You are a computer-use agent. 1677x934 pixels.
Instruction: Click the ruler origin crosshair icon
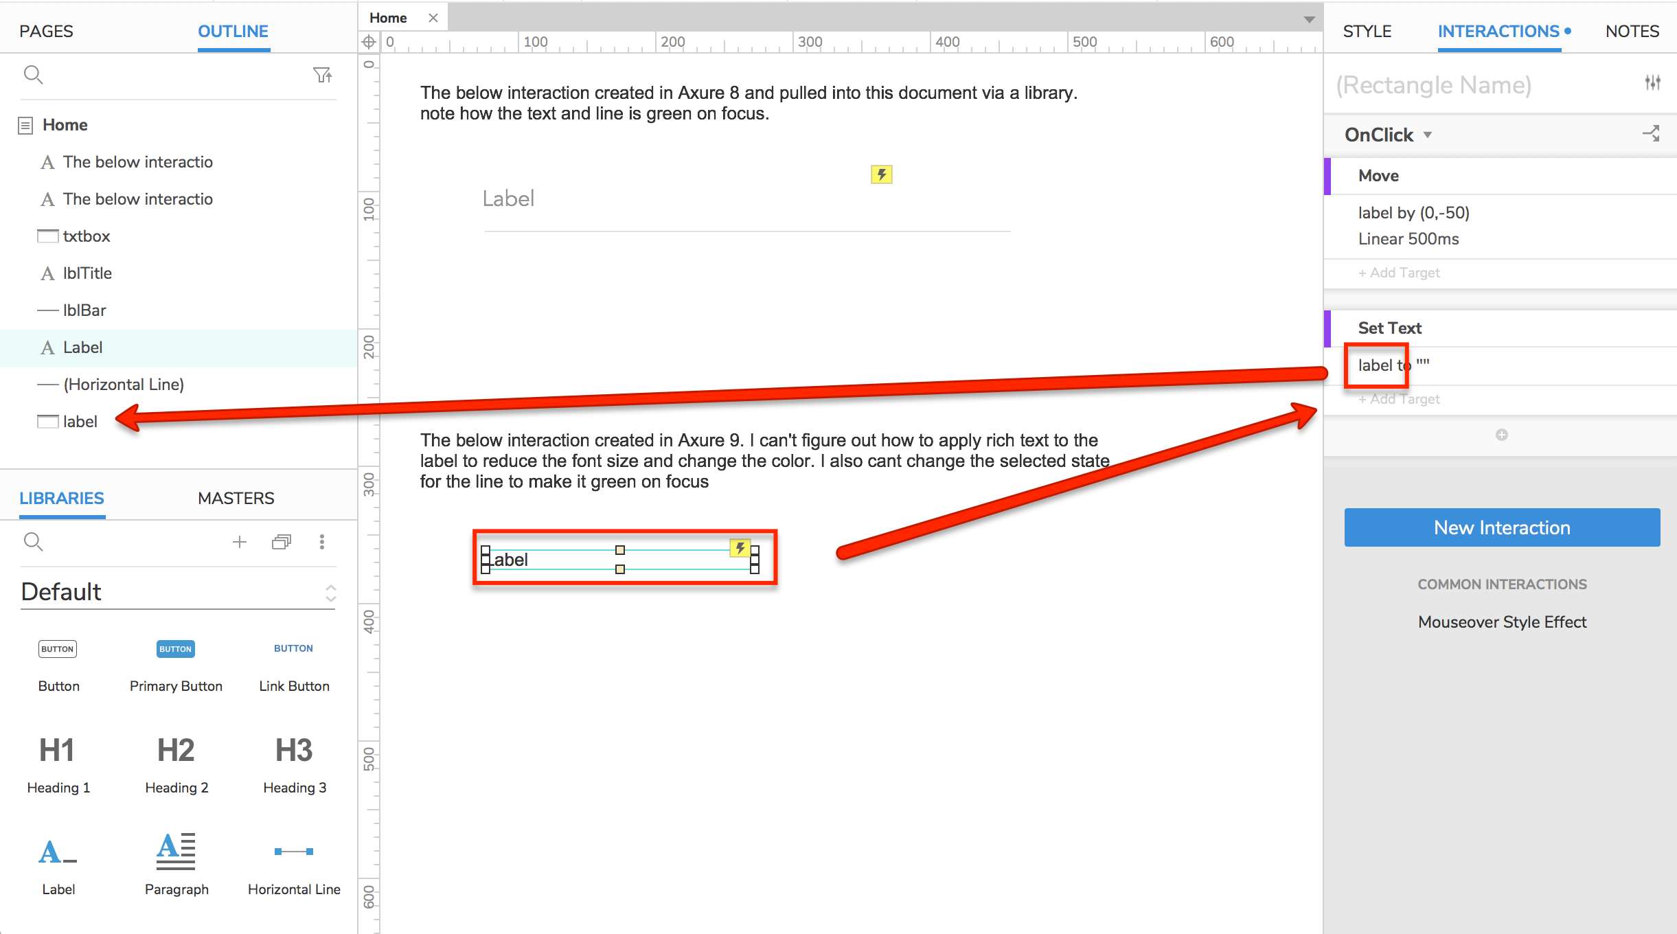point(369,41)
